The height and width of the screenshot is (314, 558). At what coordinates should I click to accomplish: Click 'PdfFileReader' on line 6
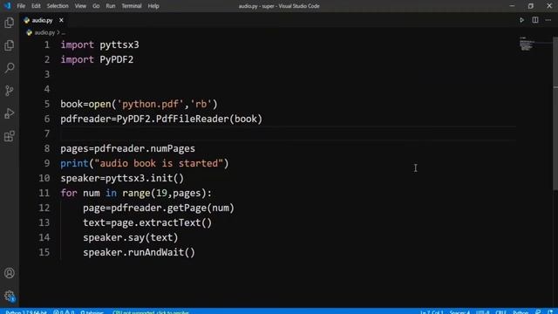(192, 119)
